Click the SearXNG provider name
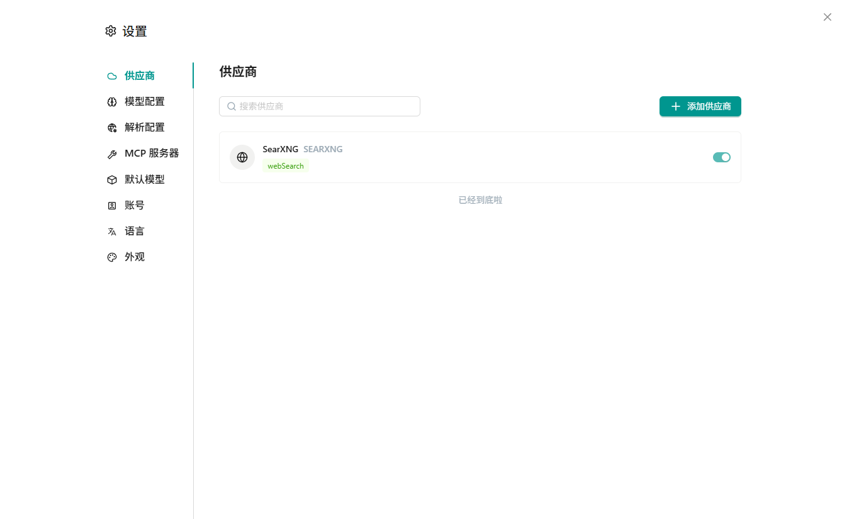Viewport: 842px width, 519px height. point(281,149)
